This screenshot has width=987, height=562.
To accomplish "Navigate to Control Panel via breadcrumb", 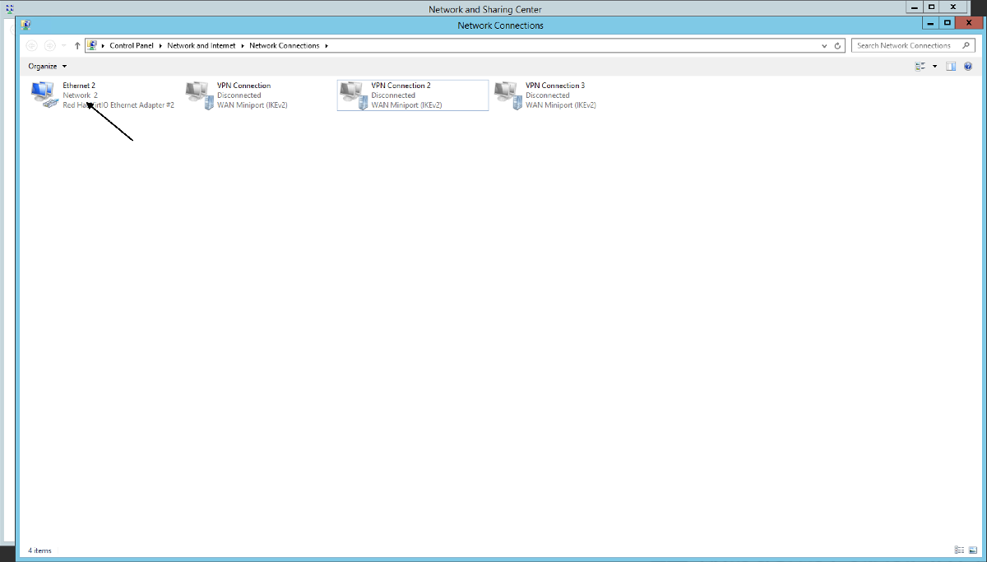I will pyautogui.click(x=132, y=45).
